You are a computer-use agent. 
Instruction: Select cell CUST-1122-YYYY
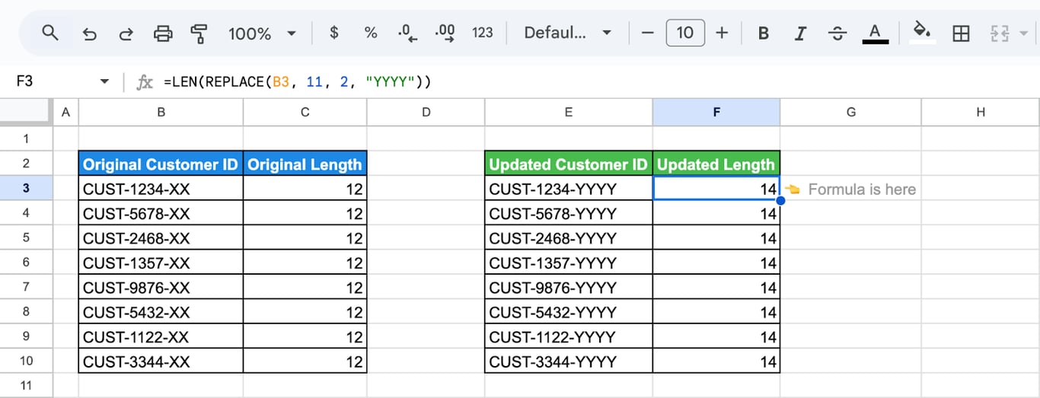coord(569,336)
